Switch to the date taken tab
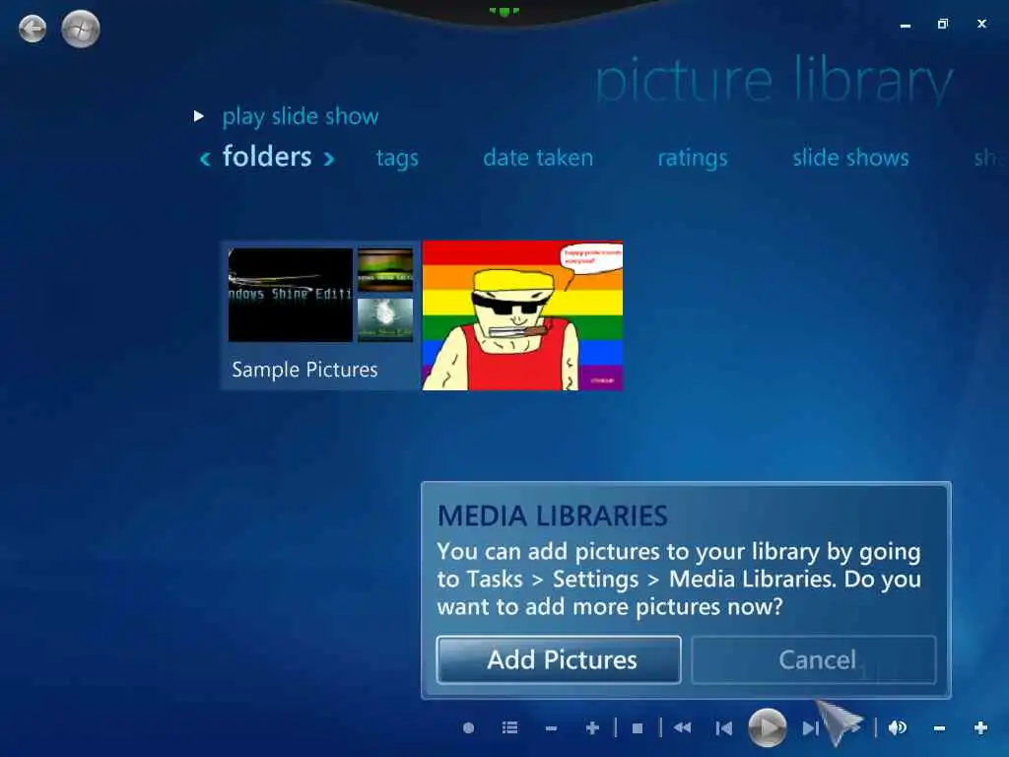 coord(538,158)
